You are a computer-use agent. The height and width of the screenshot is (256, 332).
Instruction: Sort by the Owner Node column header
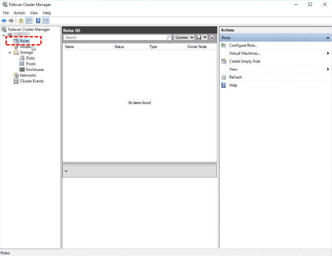[x=201, y=47]
